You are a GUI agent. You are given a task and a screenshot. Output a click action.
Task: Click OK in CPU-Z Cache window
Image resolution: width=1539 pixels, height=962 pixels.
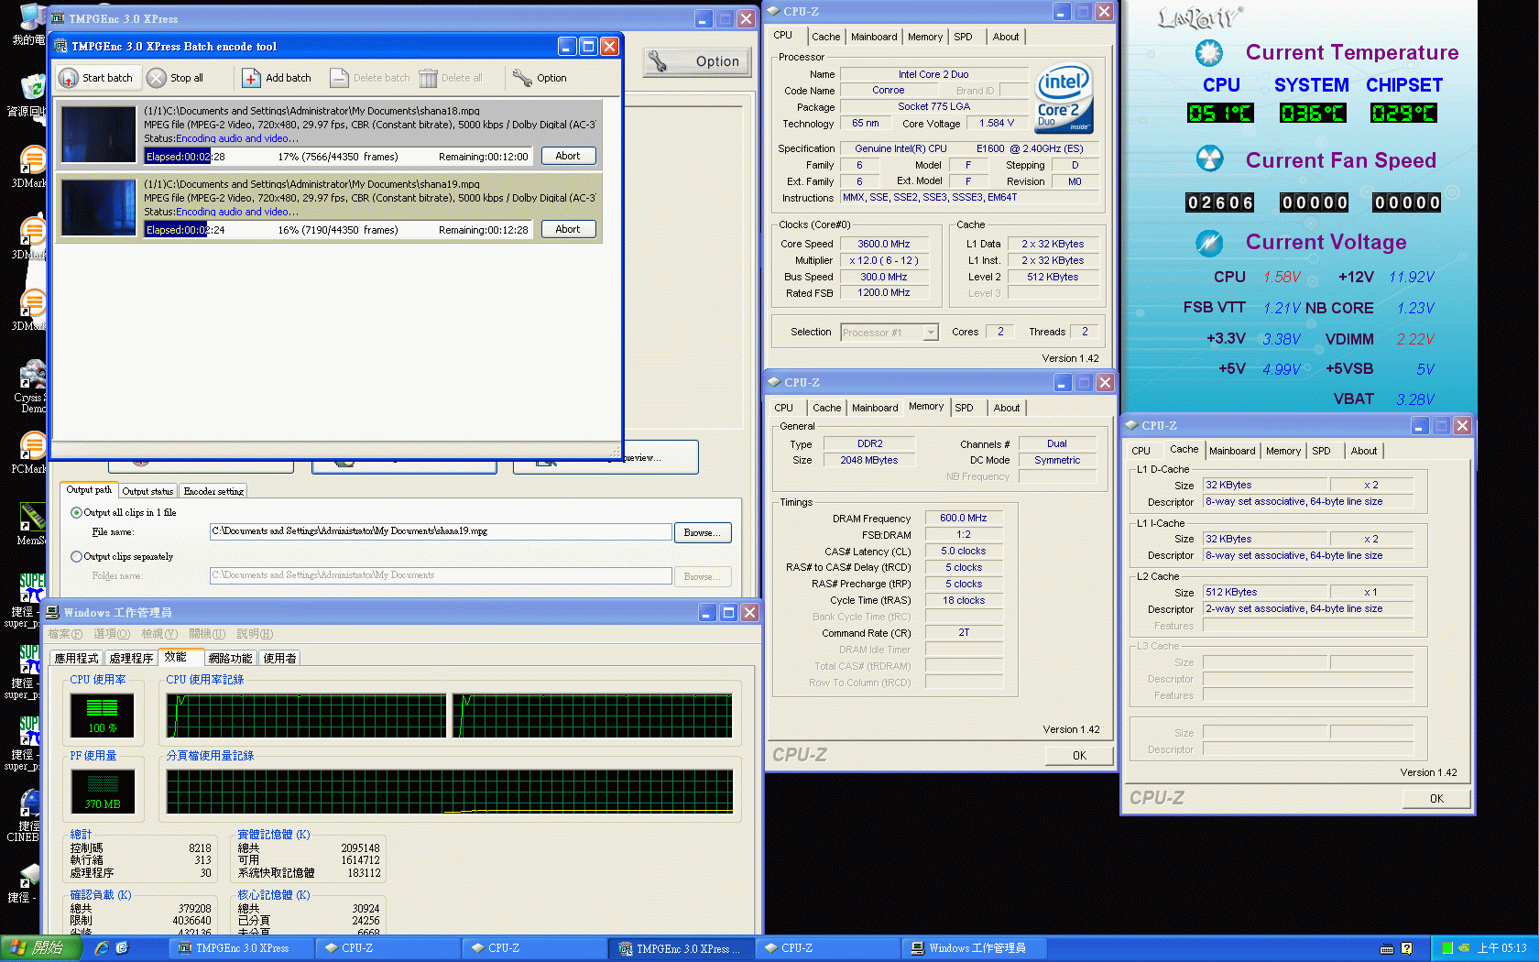point(1436,799)
